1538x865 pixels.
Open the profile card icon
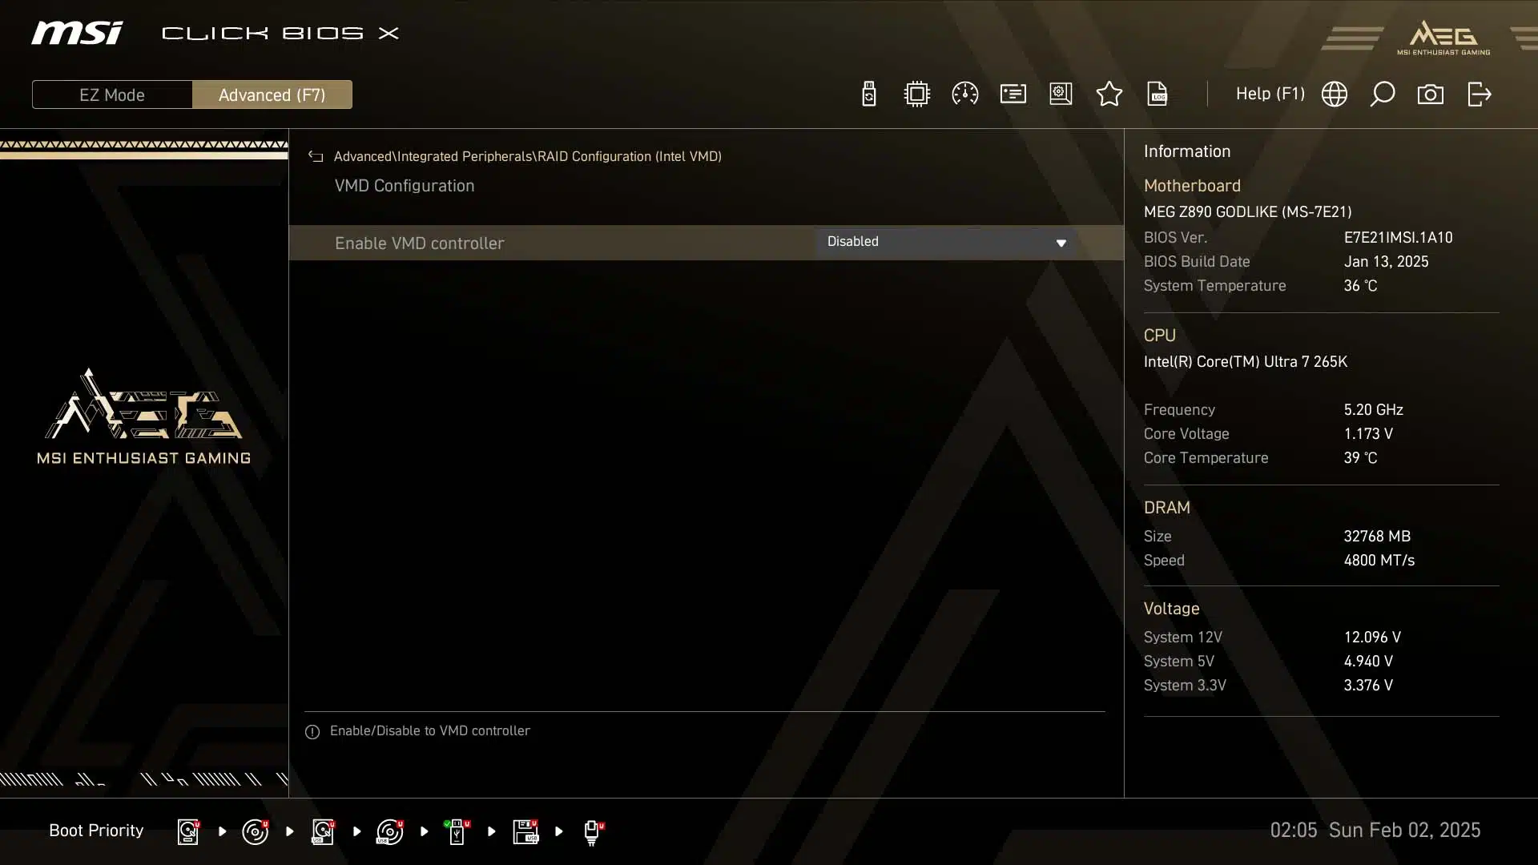click(x=1013, y=94)
